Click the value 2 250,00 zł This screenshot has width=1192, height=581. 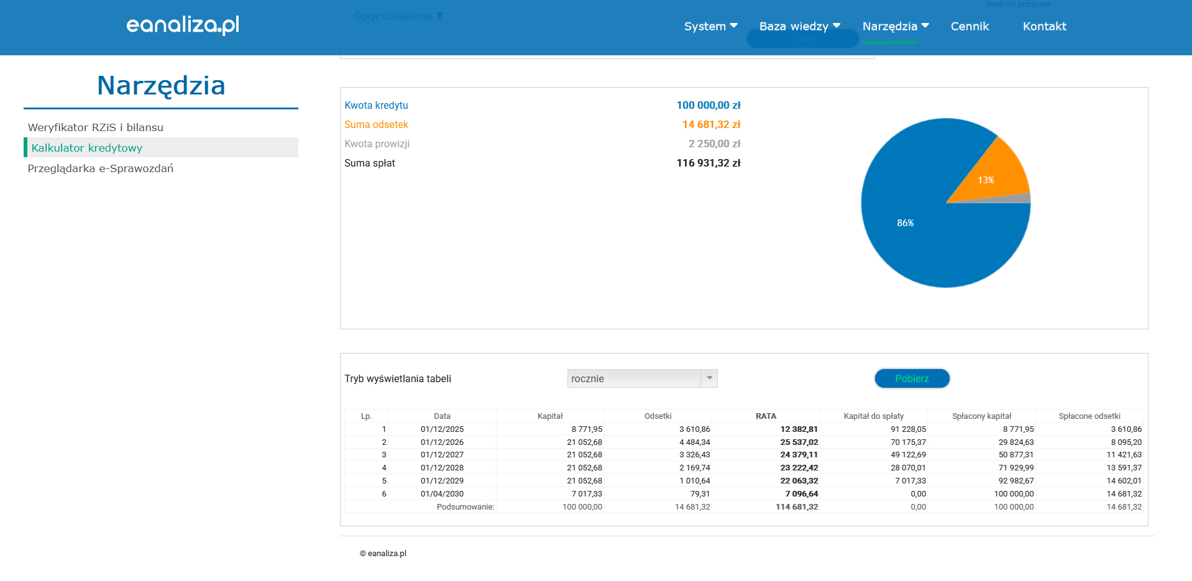click(x=715, y=144)
